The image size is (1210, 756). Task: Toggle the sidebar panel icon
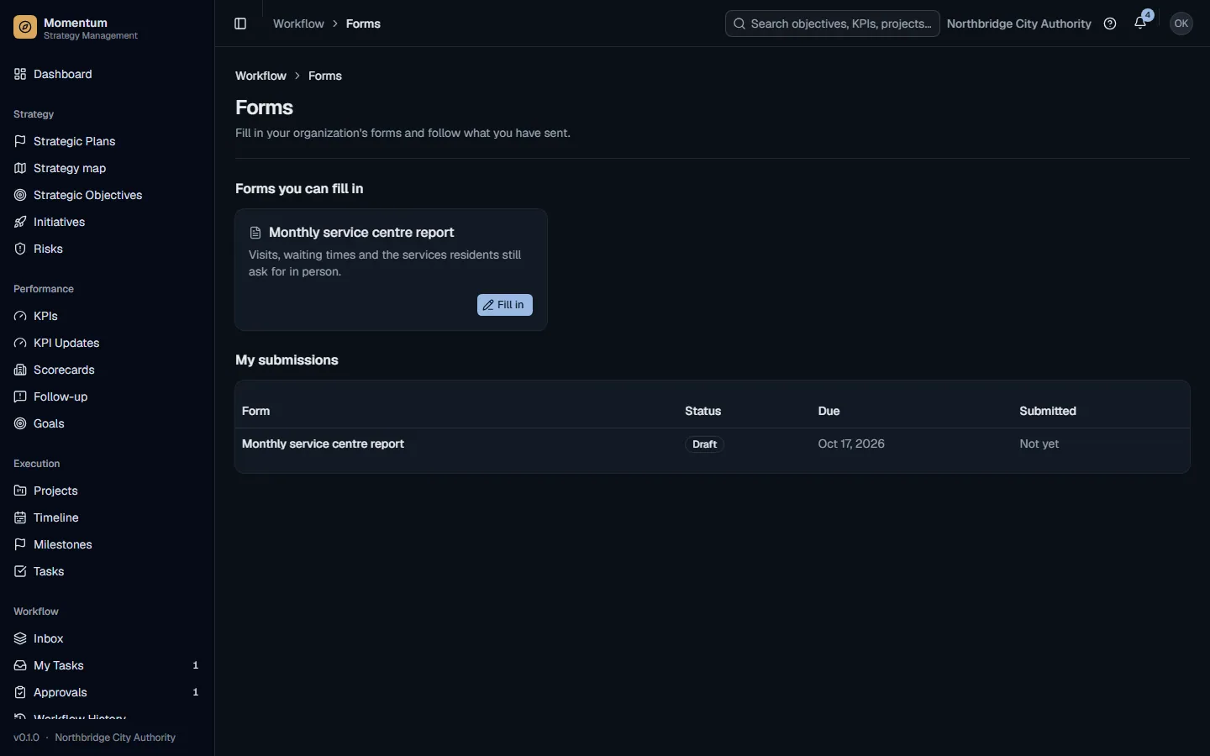[x=240, y=24]
